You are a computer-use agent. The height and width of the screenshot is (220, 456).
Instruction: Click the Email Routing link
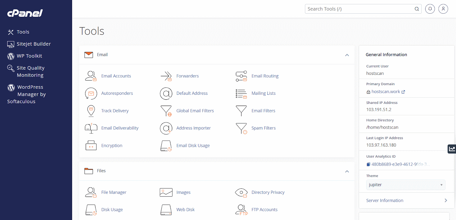(265, 76)
